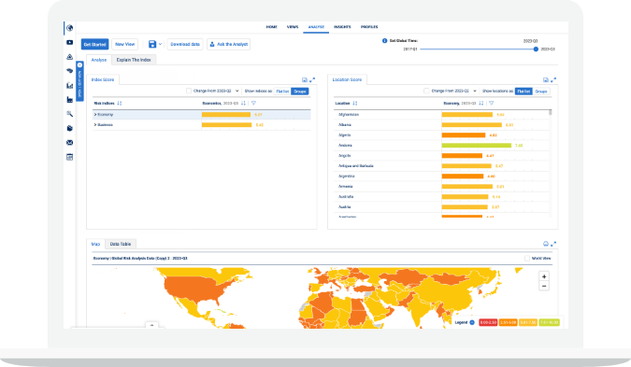This screenshot has height=367, width=631.
Task: Enable the World View checkbox
Action: pos(527,258)
